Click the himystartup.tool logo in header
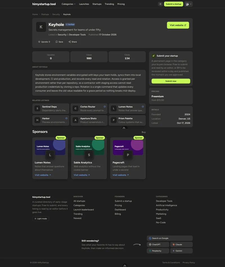The height and width of the screenshot is (267, 225). click(44, 4)
